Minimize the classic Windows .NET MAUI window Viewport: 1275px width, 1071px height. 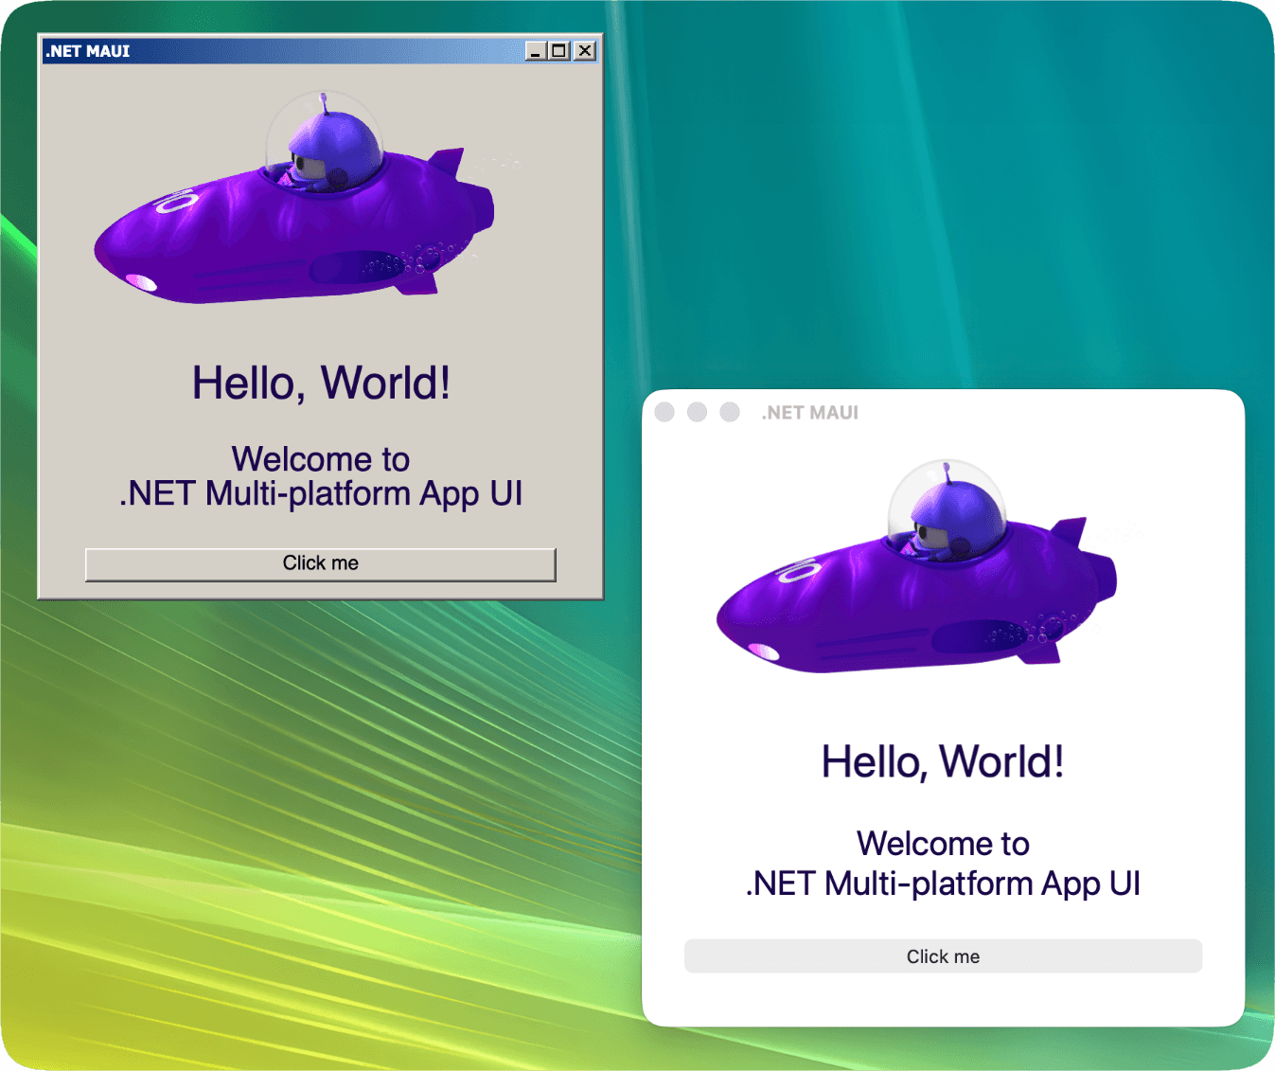click(x=536, y=51)
